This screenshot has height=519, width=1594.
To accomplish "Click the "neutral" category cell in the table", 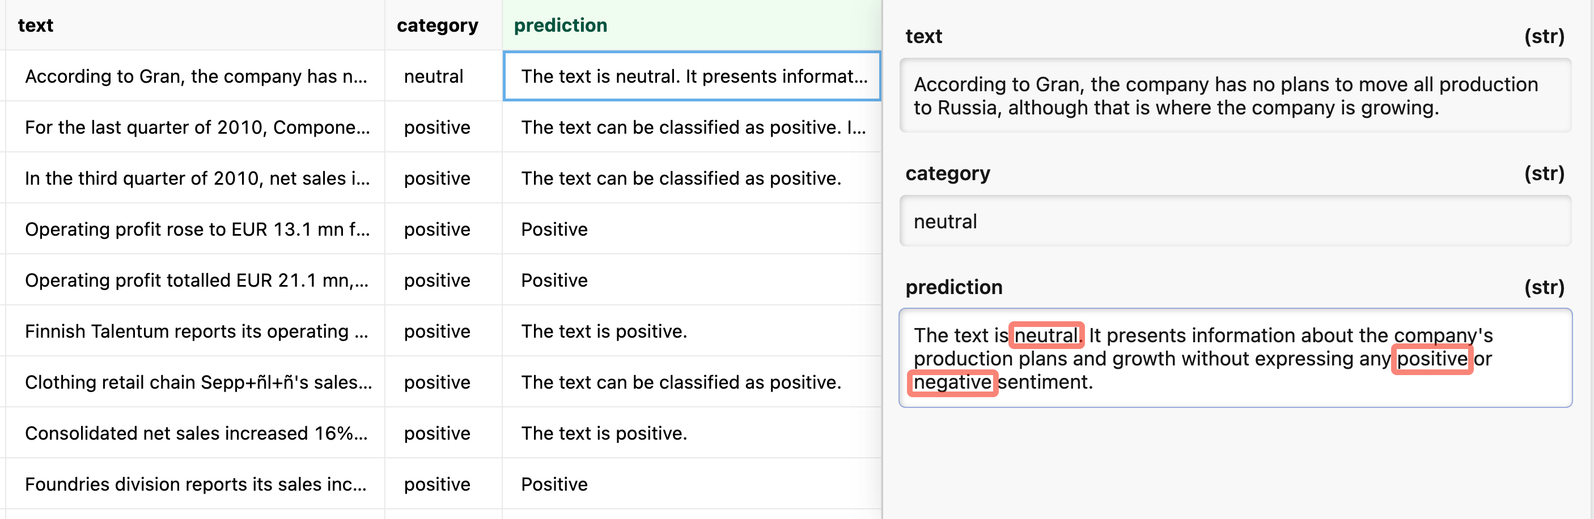I will 433,76.
